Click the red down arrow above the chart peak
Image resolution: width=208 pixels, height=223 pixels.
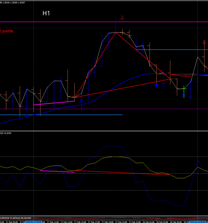click(122, 18)
